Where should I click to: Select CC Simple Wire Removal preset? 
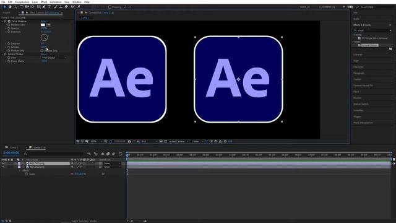[x=374, y=38]
